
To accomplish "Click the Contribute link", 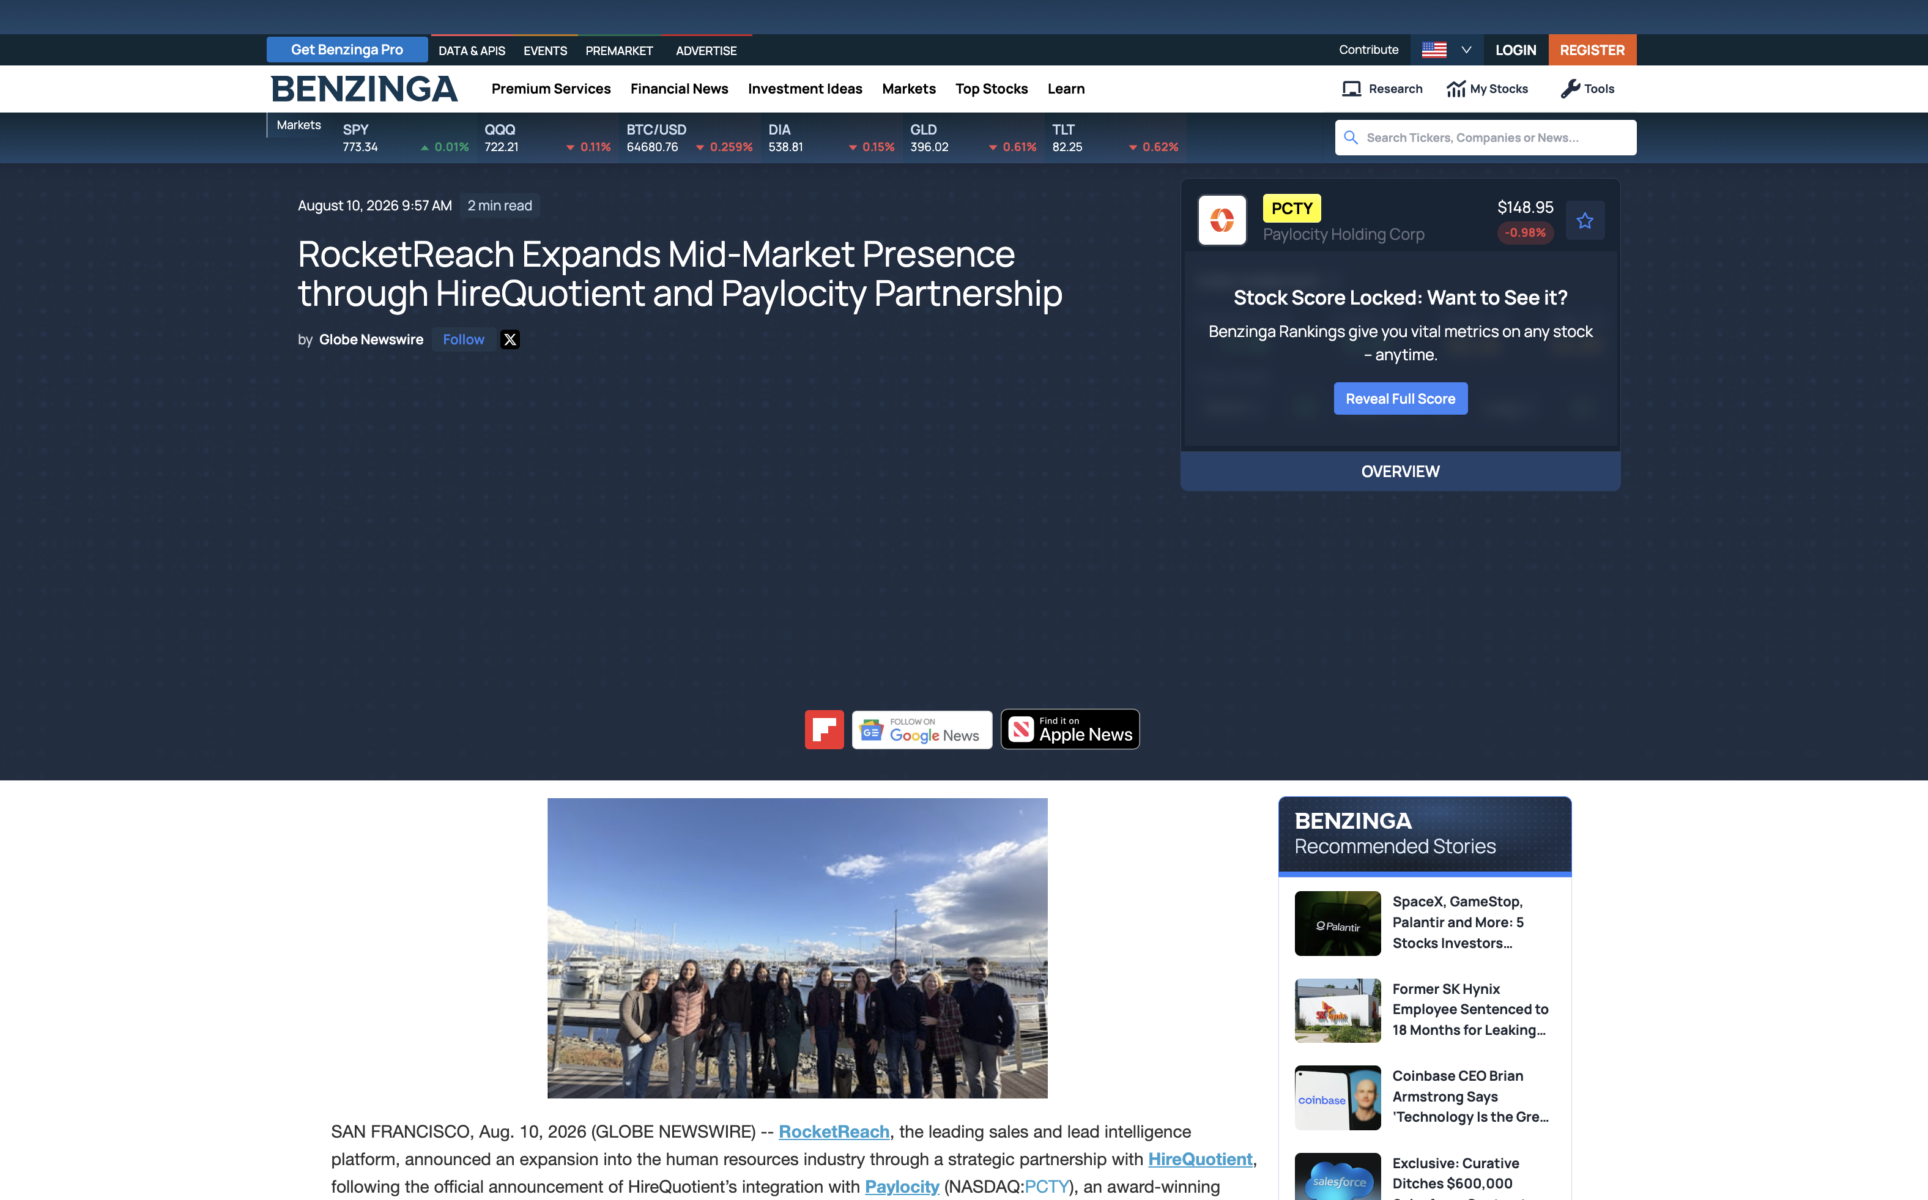I will (1368, 50).
